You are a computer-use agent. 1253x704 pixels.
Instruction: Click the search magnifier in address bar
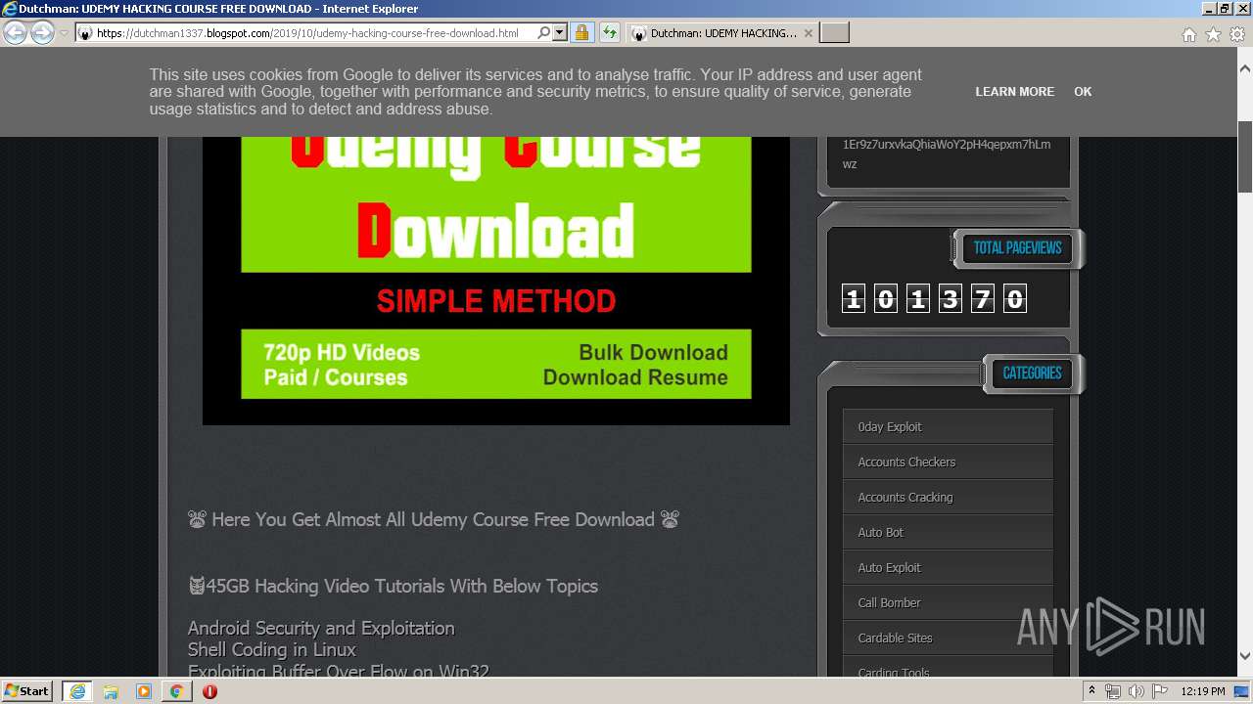[x=544, y=32]
